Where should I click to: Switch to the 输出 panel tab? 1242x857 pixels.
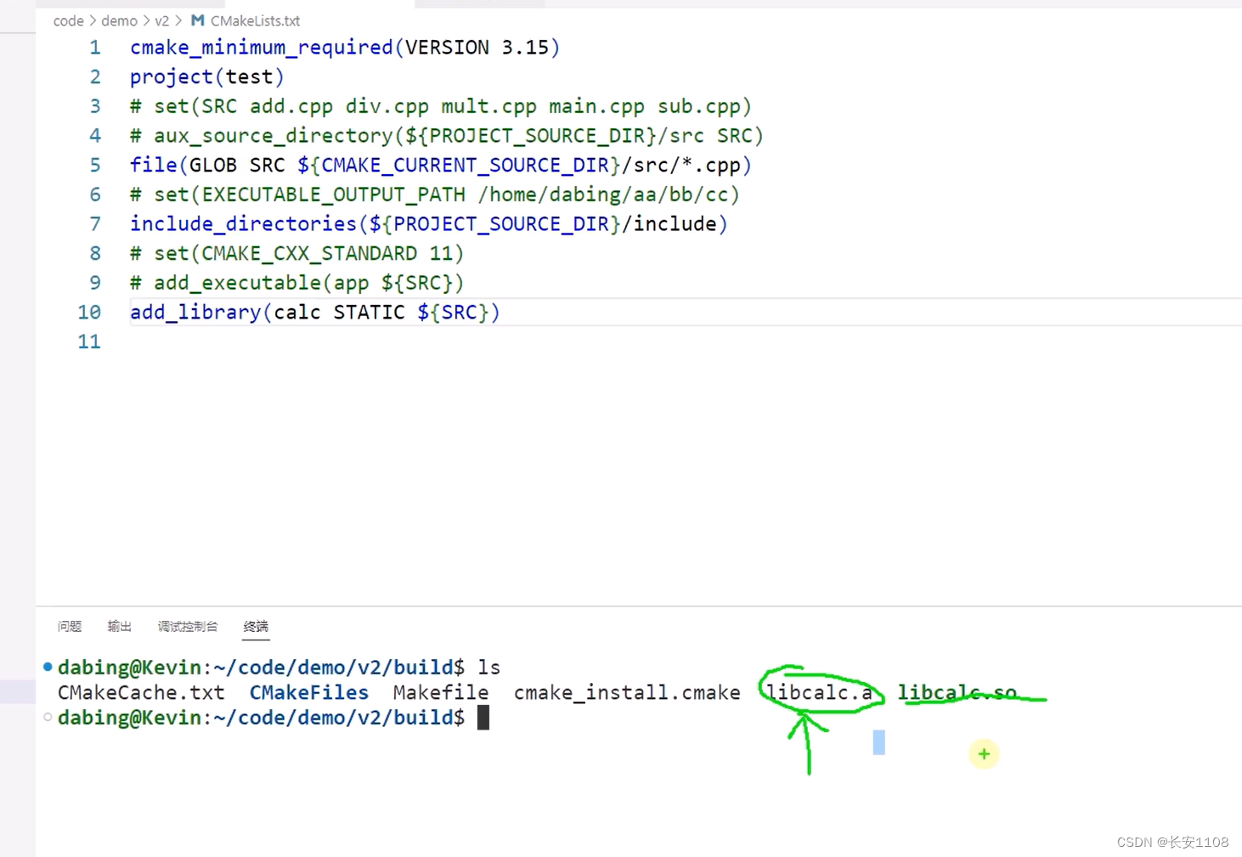point(120,627)
